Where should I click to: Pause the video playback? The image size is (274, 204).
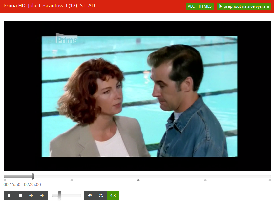click(x=9, y=195)
